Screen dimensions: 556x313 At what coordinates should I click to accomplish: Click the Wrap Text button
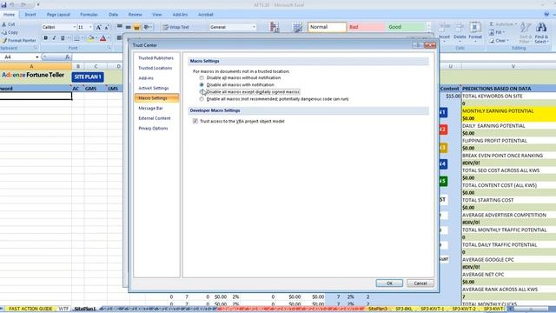click(x=175, y=27)
